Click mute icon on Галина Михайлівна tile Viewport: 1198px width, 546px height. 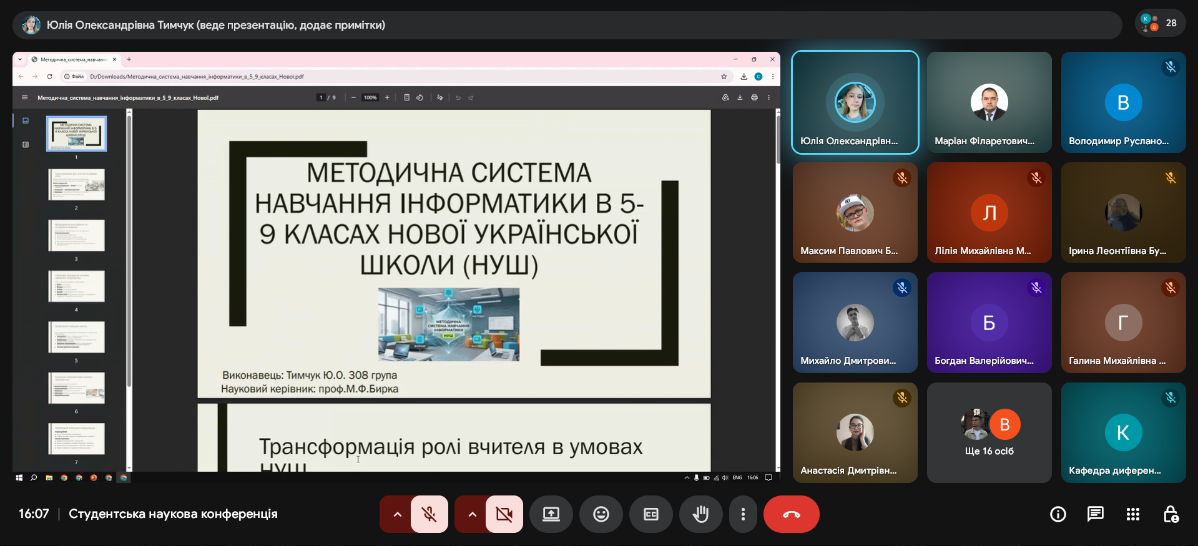1171,288
